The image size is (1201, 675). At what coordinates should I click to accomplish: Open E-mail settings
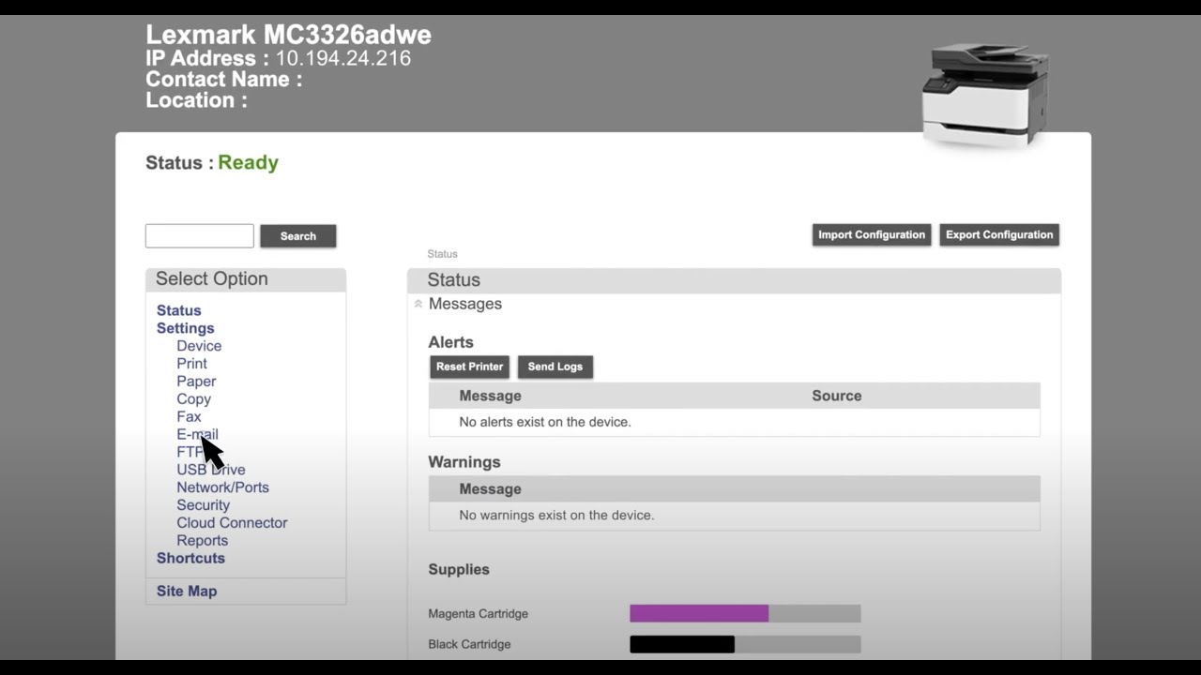(x=197, y=434)
